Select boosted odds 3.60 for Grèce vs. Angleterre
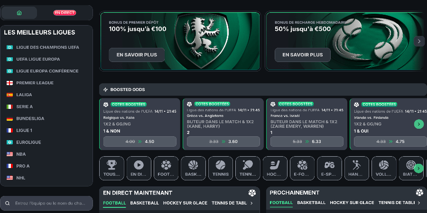 [x=223, y=142]
